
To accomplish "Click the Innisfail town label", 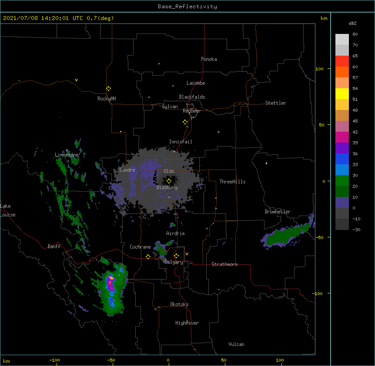I will coord(181,142).
